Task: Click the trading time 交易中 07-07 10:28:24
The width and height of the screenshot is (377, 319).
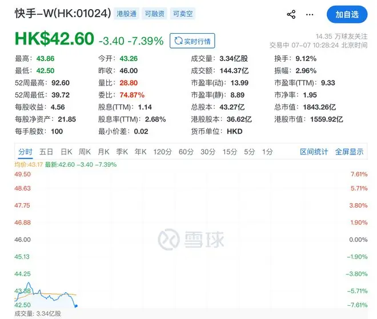Action: (x=304, y=45)
